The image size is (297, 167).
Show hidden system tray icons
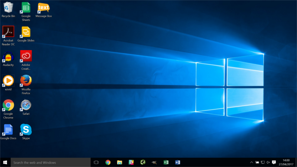tap(251, 162)
